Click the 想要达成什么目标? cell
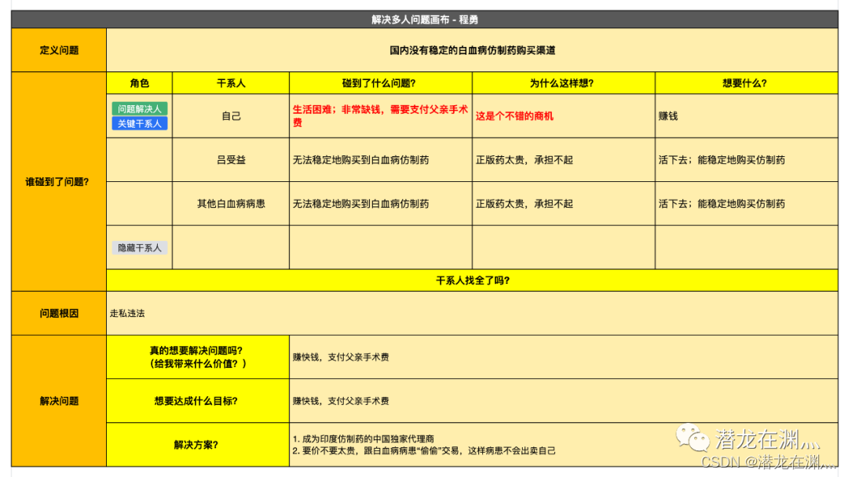This screenshot has width=848, height=477. coord(198,401)
